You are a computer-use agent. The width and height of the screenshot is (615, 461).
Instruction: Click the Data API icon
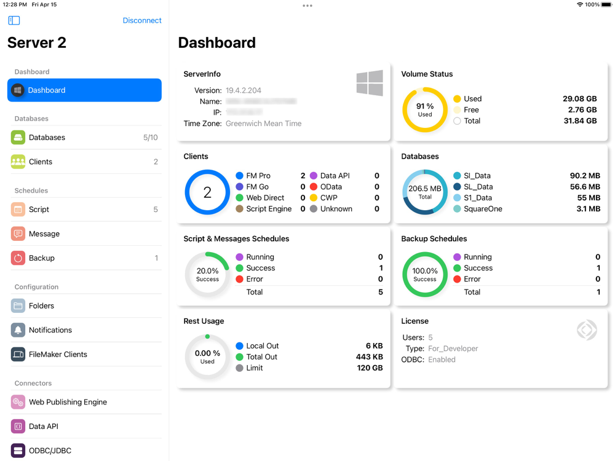[18, 427]
